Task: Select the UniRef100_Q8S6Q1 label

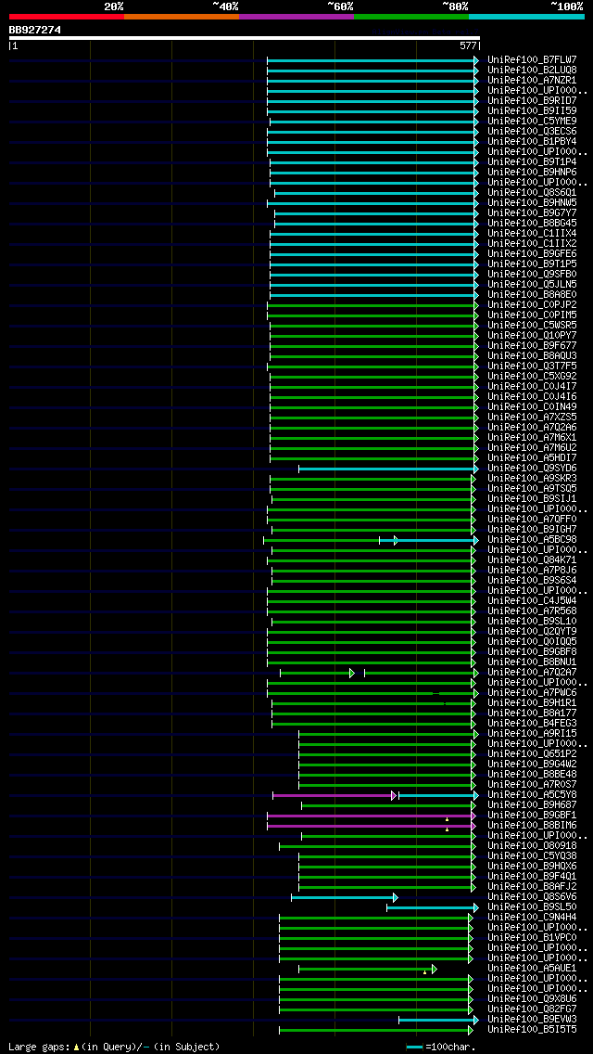Action: coord(533,192)
